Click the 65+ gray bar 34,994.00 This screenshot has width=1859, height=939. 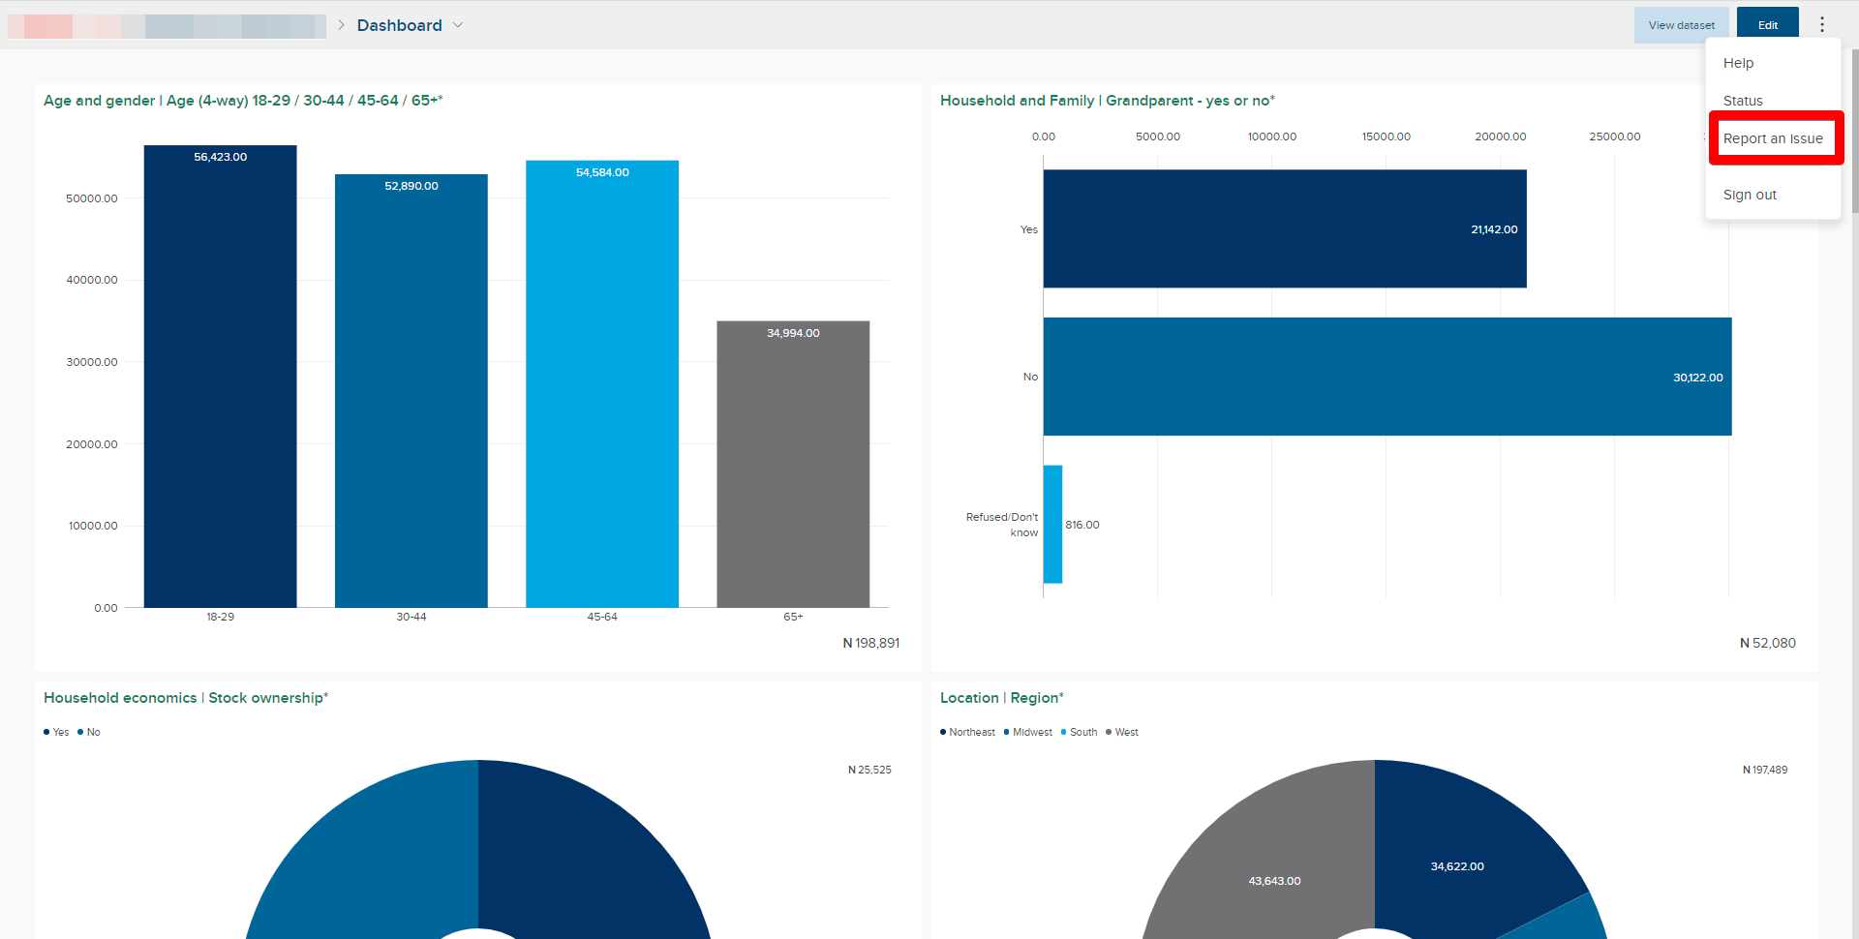pyautogui.click(x=793, y=465)
